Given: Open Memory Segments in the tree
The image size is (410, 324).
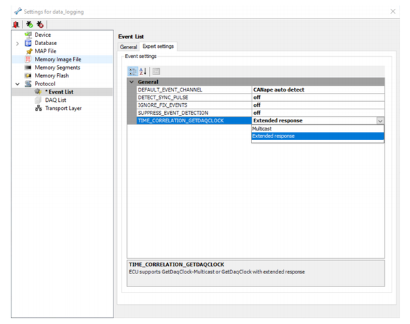Looking at the screenshot, I should 57,68.
